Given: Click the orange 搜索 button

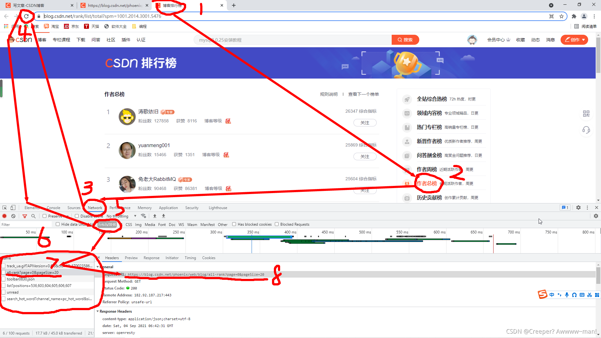Looking at the screenshot, I should click(x=405, y=40).
